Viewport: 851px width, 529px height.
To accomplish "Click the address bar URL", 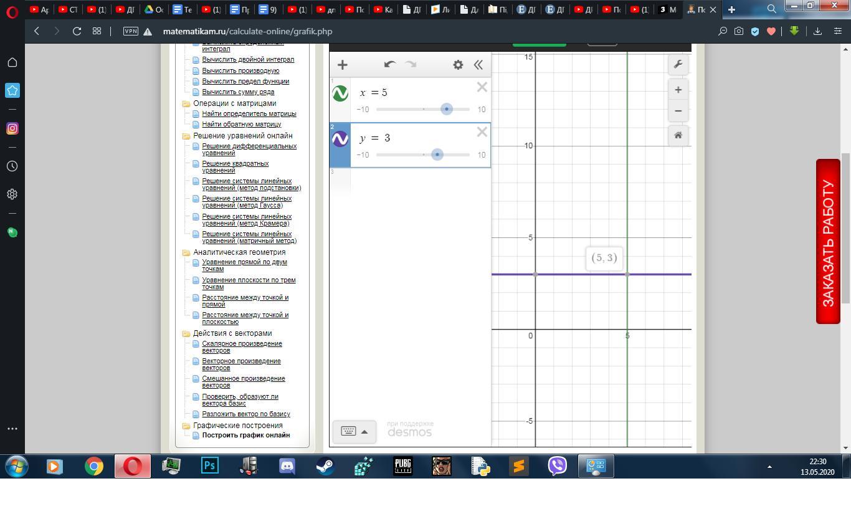I will 247,31.
